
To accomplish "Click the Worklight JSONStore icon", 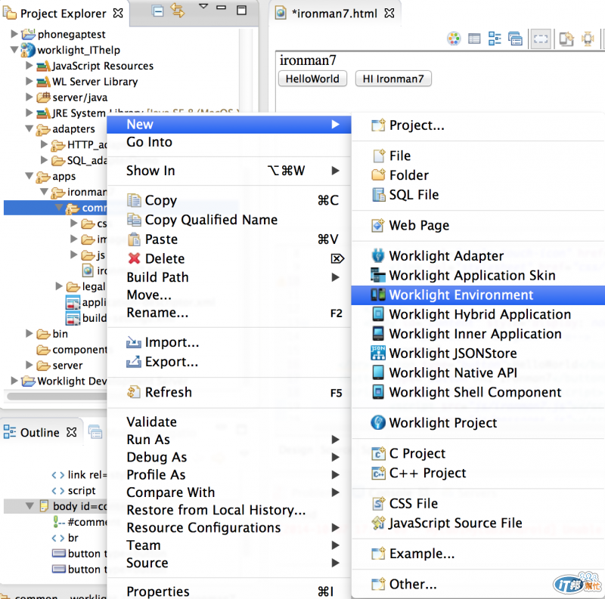I will point(378,353).
